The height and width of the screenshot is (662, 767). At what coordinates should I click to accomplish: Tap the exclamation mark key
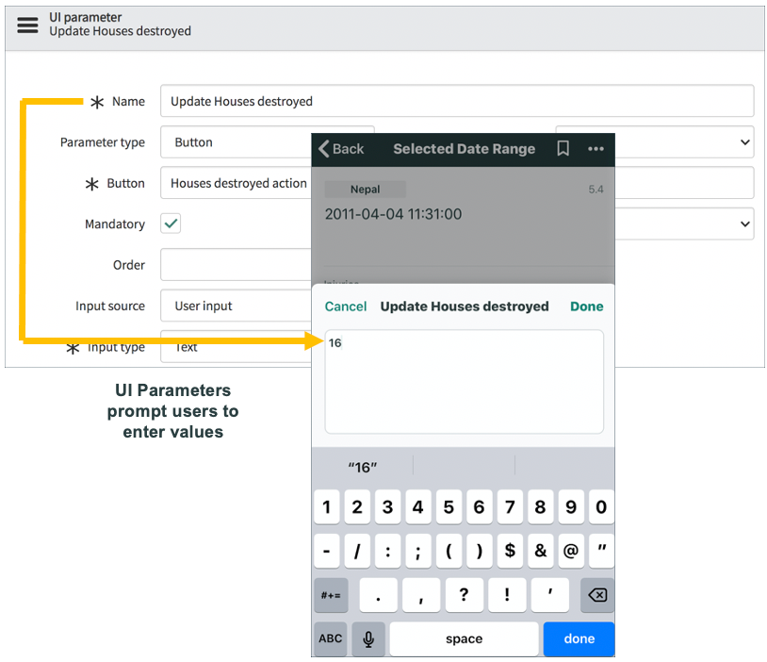coord(507,595)
